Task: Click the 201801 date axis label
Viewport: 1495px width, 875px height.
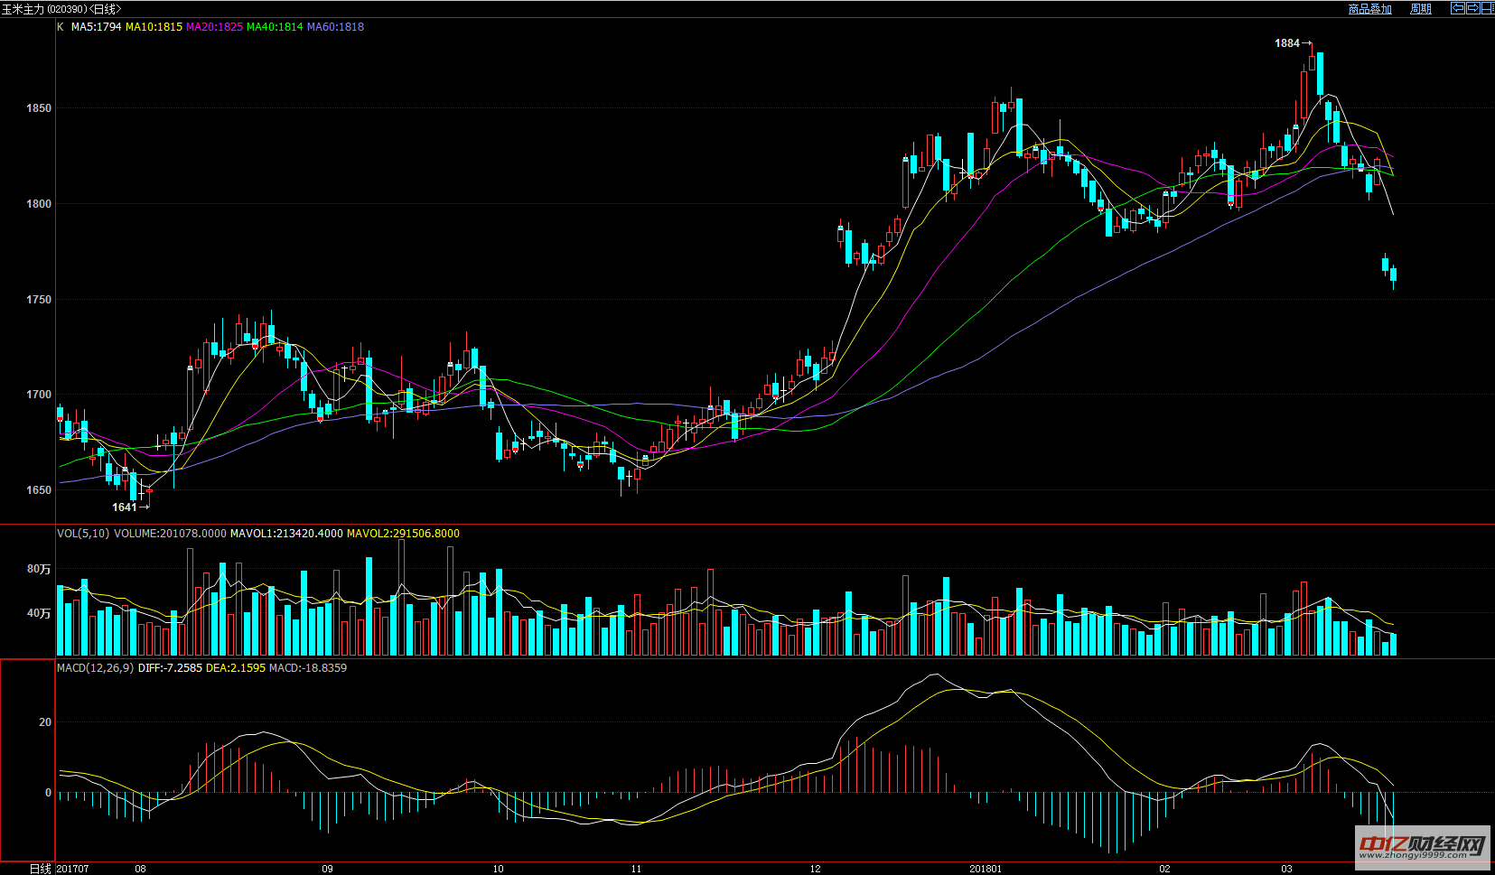Action: click(986, 869)
